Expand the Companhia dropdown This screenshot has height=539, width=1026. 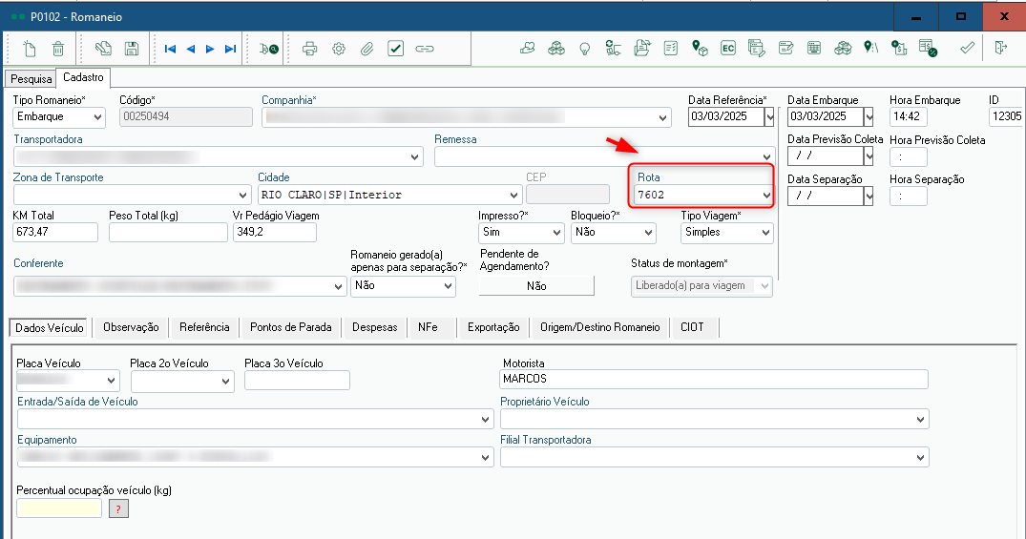[663, 117]
